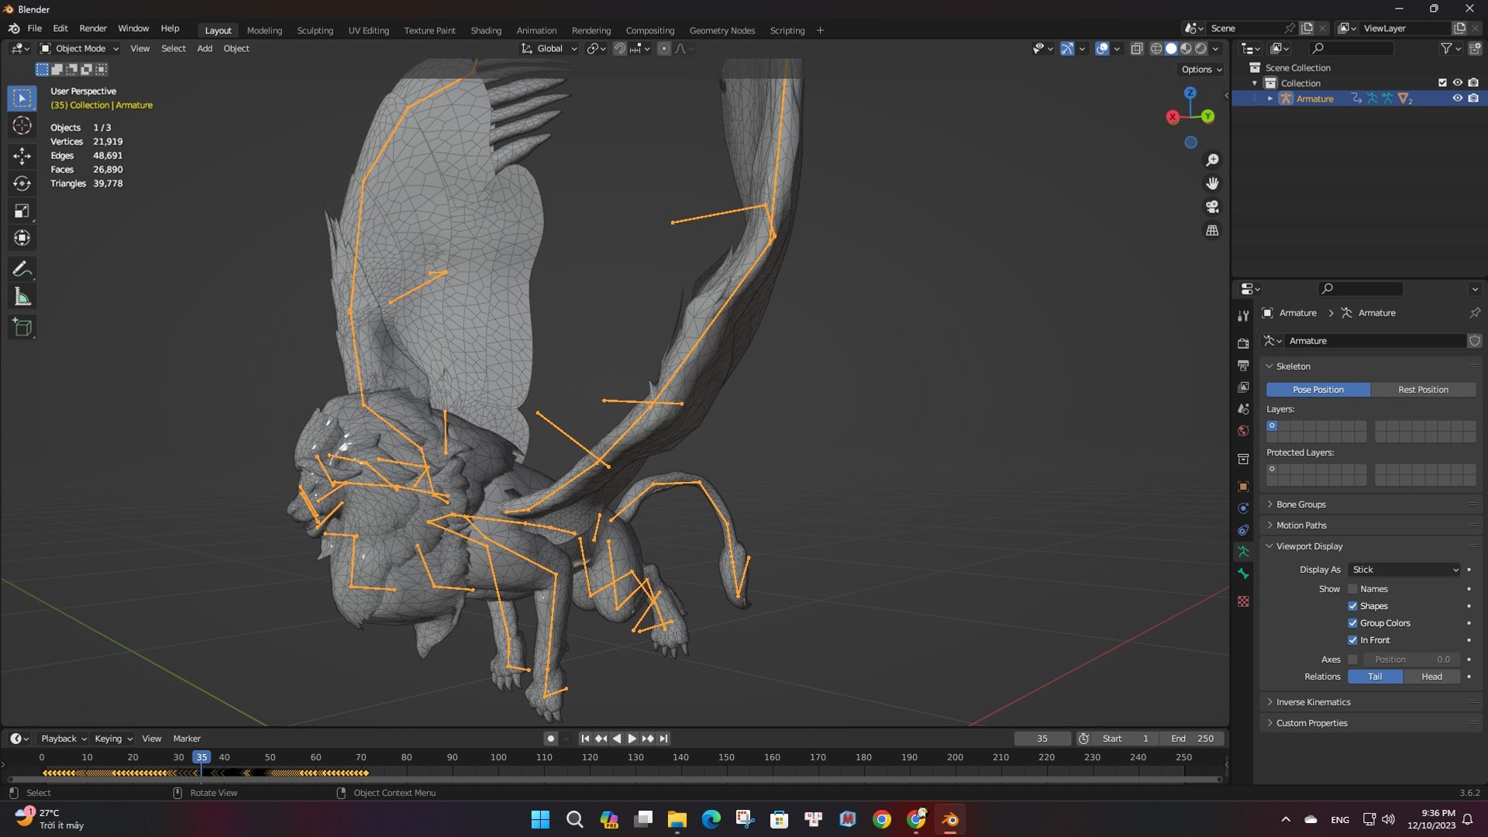Open the Render menu
Image resolution: width=1488 pixels, height=837 pixels.
click(93, 28)
